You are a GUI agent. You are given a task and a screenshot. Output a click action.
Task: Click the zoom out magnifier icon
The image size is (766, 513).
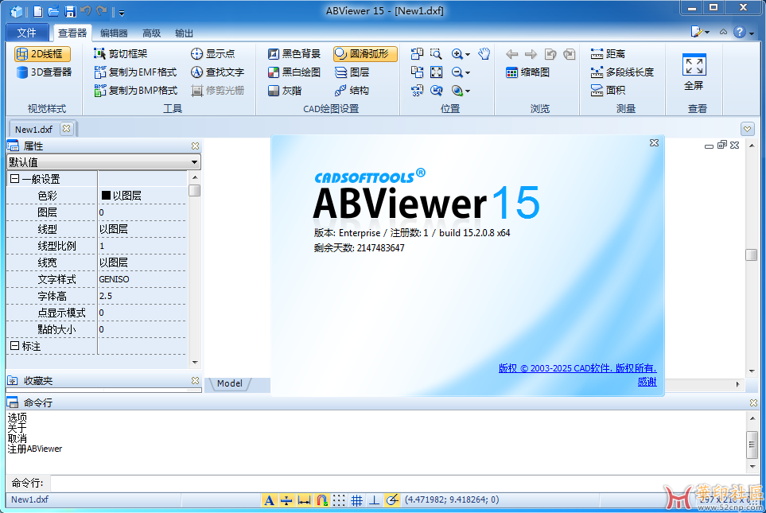coord(457,72)
